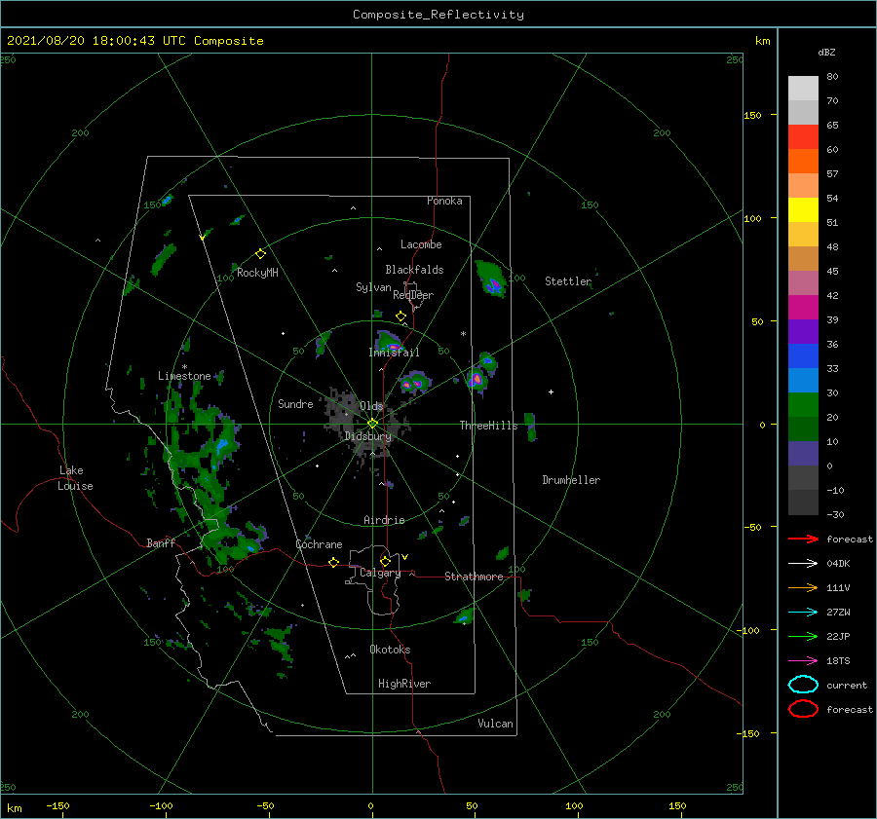Click the Okotoks town label

tap(390, 650)
